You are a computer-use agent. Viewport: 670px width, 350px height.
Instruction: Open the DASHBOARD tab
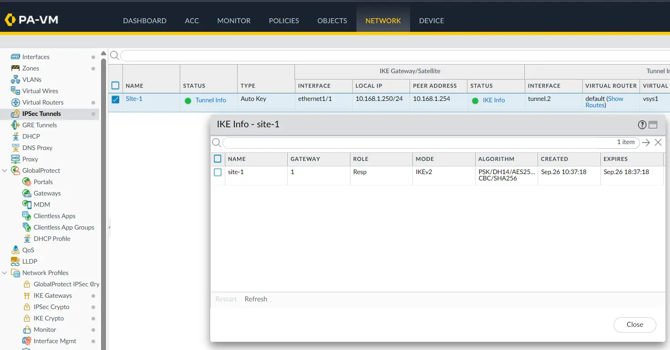click(145, 21)
